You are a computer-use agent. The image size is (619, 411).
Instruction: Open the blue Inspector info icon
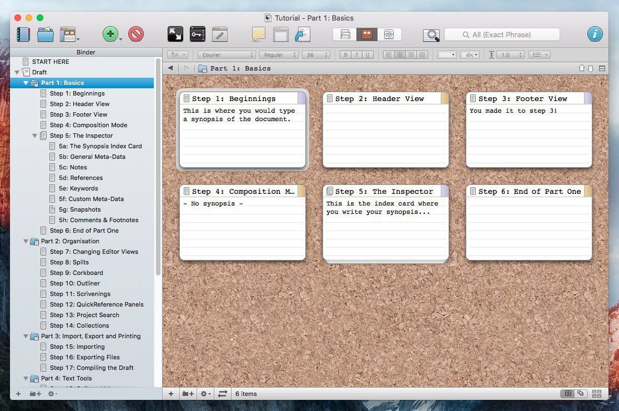click(x=595, y=34)
